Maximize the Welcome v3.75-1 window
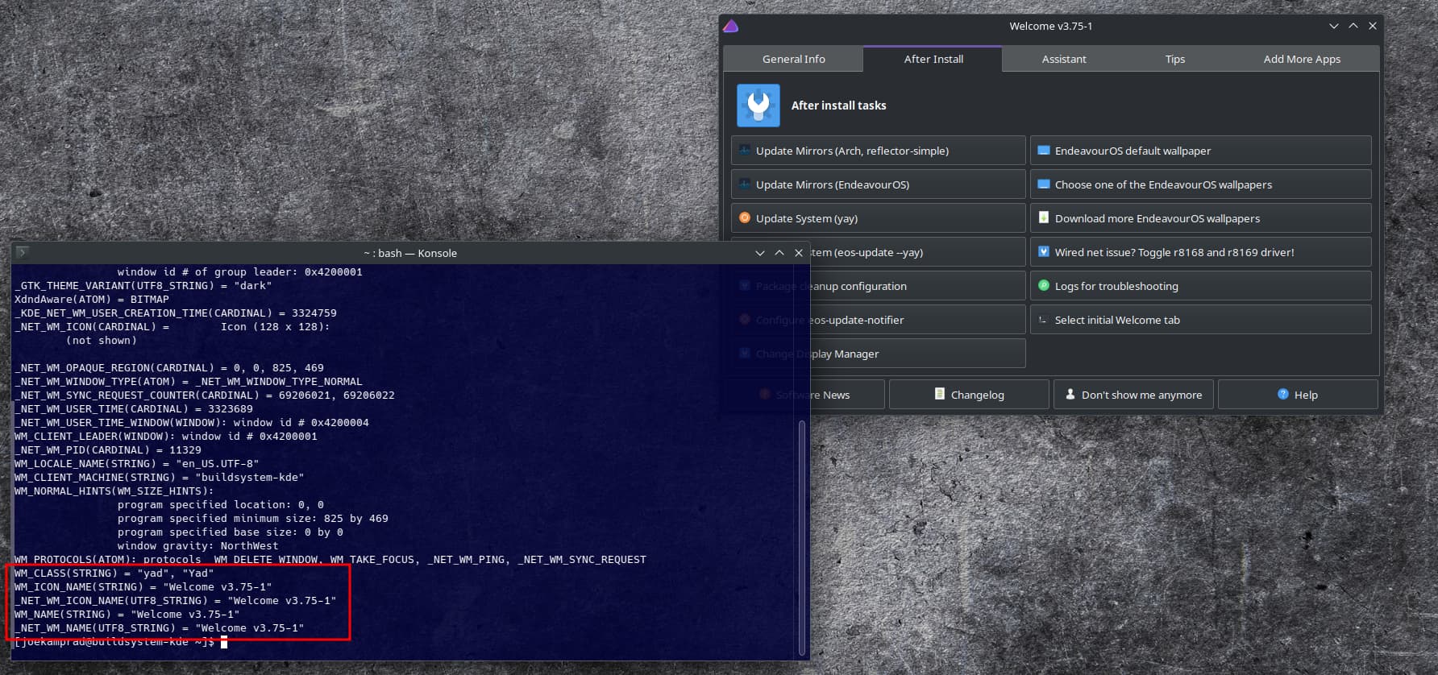Viewport: 1438px width, 675px height. coord(1353,26)
